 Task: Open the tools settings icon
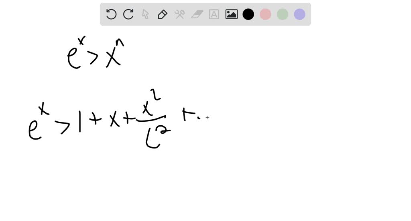click(179, 14)
